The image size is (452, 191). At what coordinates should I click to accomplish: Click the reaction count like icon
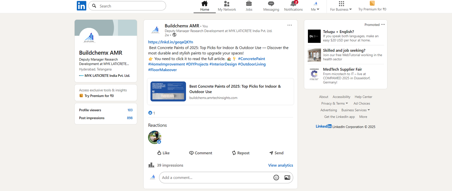[150, 113]
